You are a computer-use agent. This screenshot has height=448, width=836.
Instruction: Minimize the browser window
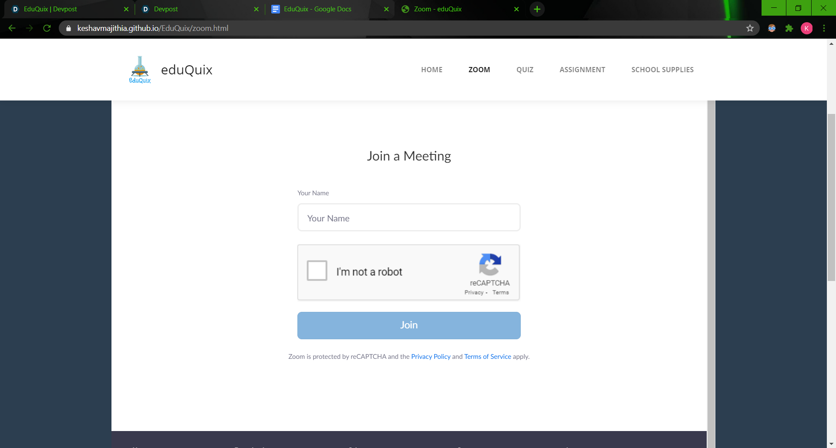pyautogui.click(x=774, y=8)
